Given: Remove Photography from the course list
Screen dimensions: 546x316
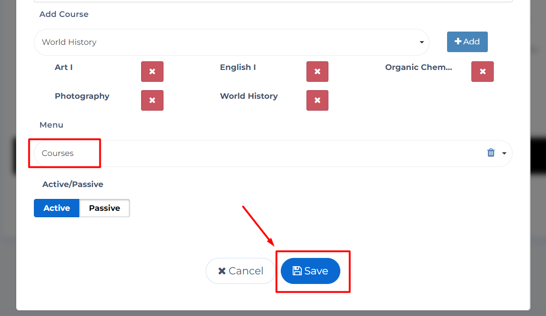Looking at the screenshot, I should point(152,101).
